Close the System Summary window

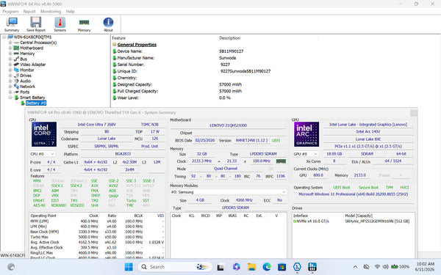click(x=413, y=112)
